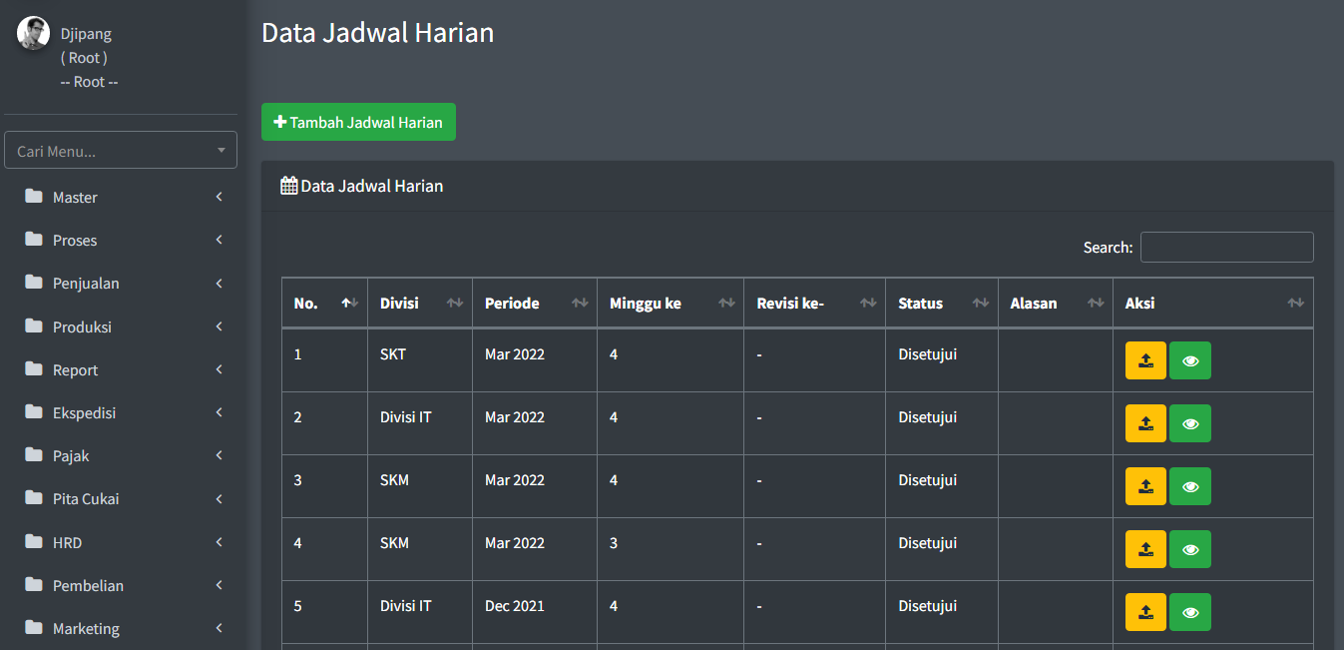Open the Cari Menu dropdown

pyautogui.click(x=121, y=151)
